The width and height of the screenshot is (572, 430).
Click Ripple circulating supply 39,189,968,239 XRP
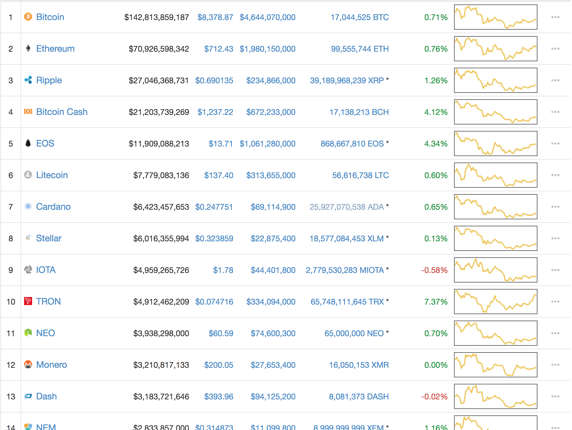[x=346, y=81]
